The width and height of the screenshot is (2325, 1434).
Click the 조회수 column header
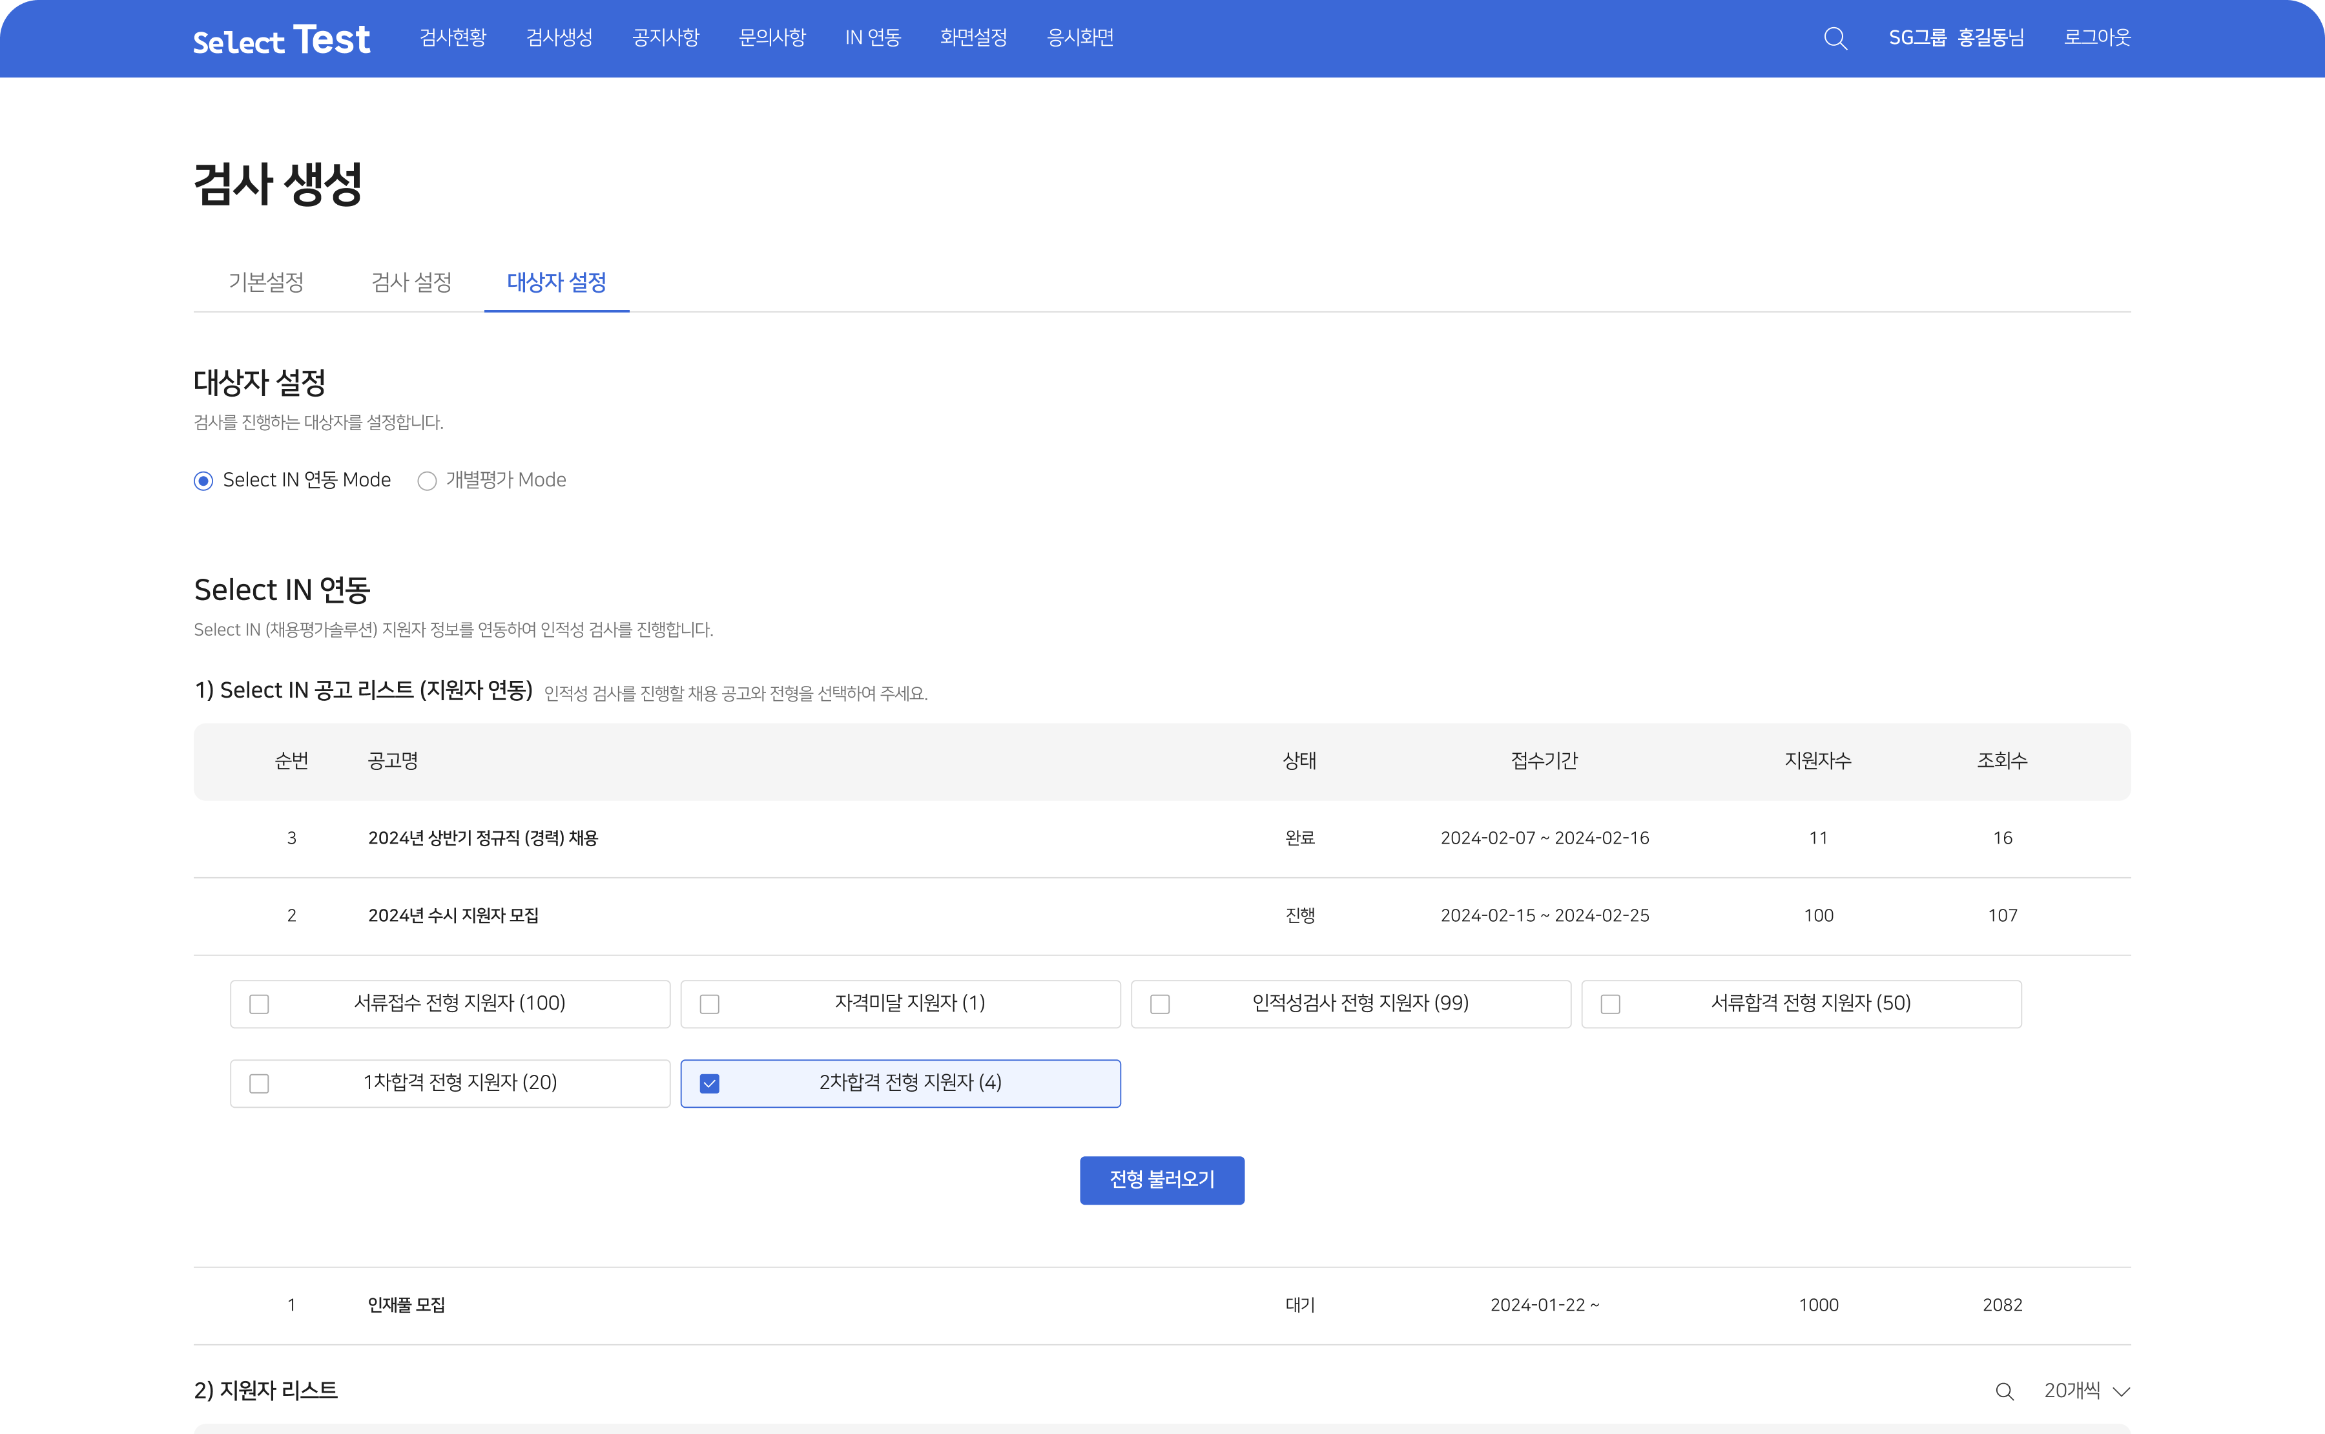[x=2001, y=762]
